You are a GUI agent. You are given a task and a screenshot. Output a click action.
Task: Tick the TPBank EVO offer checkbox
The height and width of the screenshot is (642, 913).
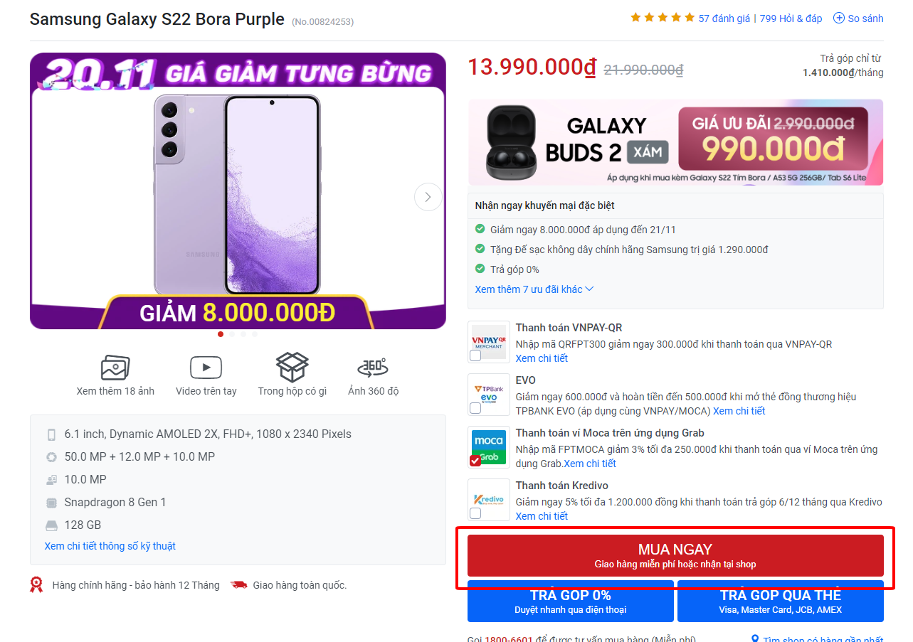click(475, 408)
